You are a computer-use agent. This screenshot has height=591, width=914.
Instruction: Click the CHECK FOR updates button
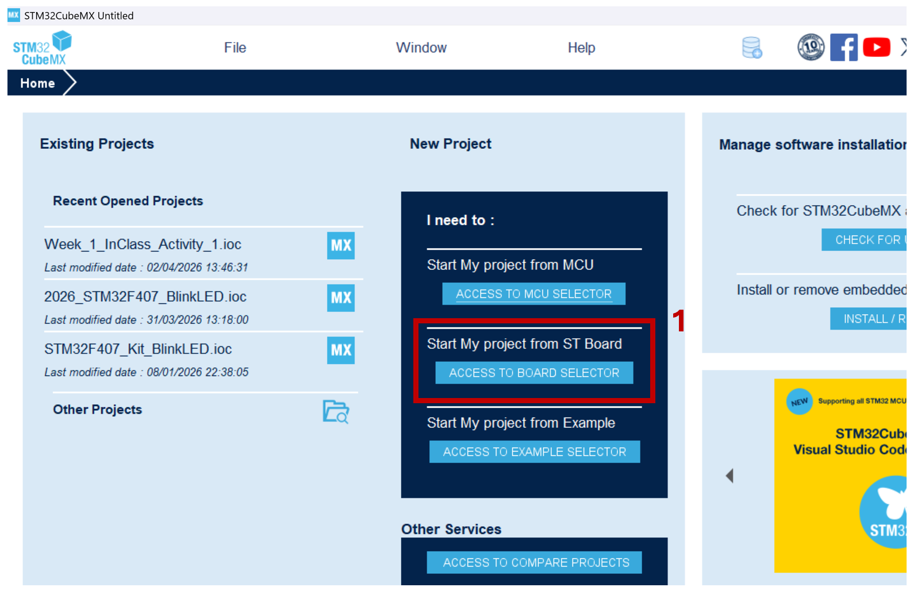(x=865, y=240)
